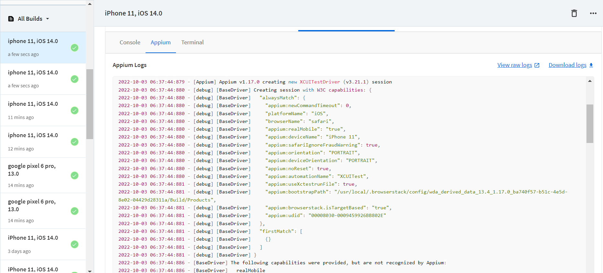Open the All Builds dropdown

[x=29, y=19]
